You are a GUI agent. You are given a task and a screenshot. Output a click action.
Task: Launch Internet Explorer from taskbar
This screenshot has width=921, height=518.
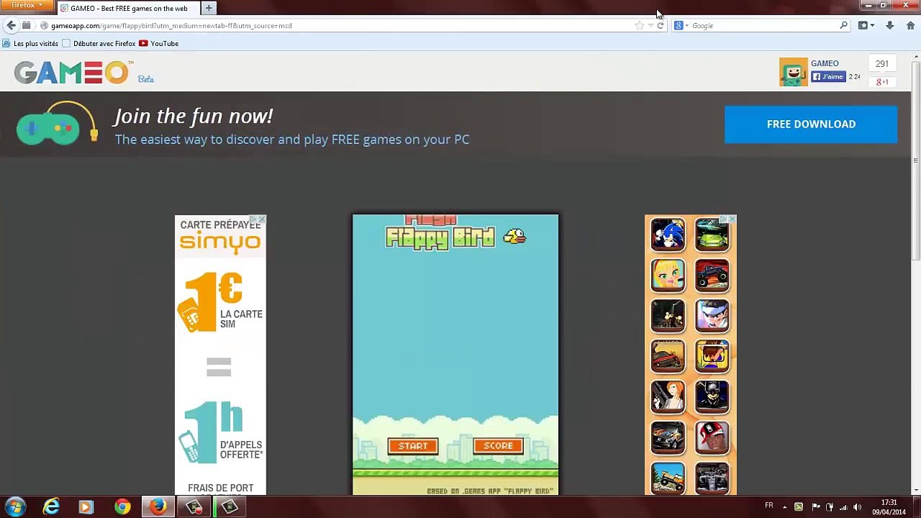(x=50, y=507)
